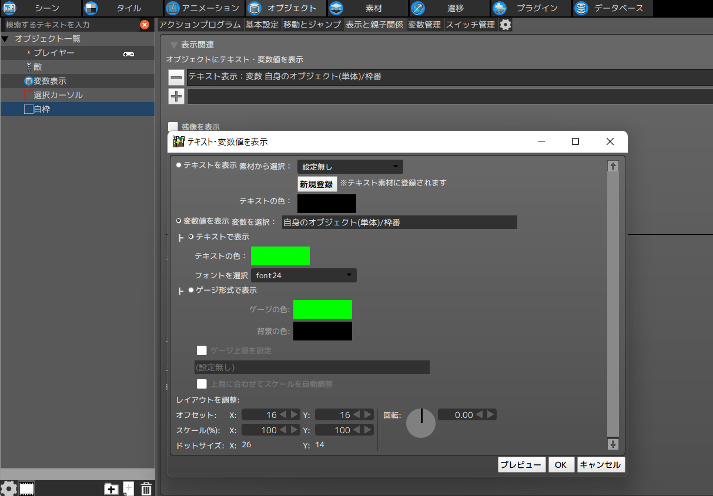
Task: Click the trash icon to delete selected object
Action: [146, 488]
